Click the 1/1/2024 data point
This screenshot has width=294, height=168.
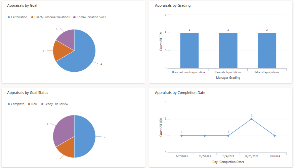click(x=275, y=136)
